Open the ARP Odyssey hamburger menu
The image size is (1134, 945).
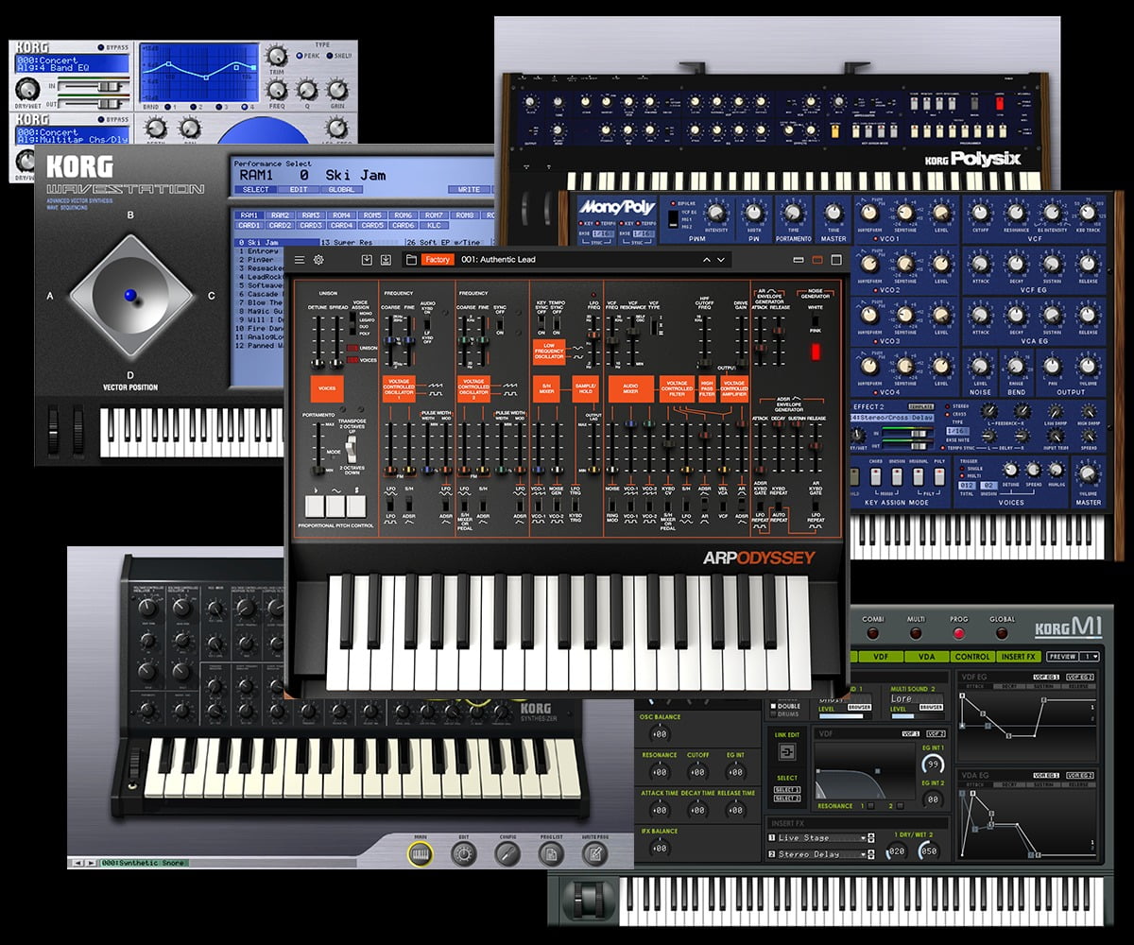click(x=300, y=260)
